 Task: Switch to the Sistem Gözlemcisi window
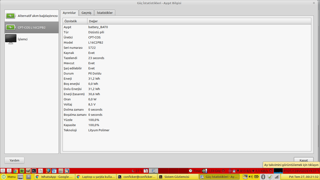[x=178, y=177]
